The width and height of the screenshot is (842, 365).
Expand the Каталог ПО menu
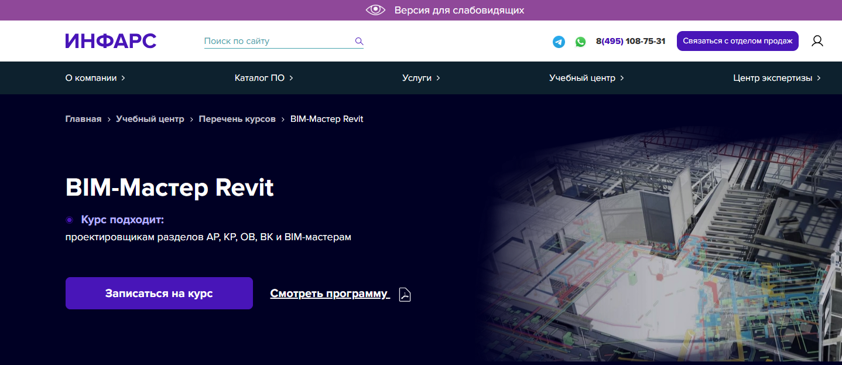point(263,78)
